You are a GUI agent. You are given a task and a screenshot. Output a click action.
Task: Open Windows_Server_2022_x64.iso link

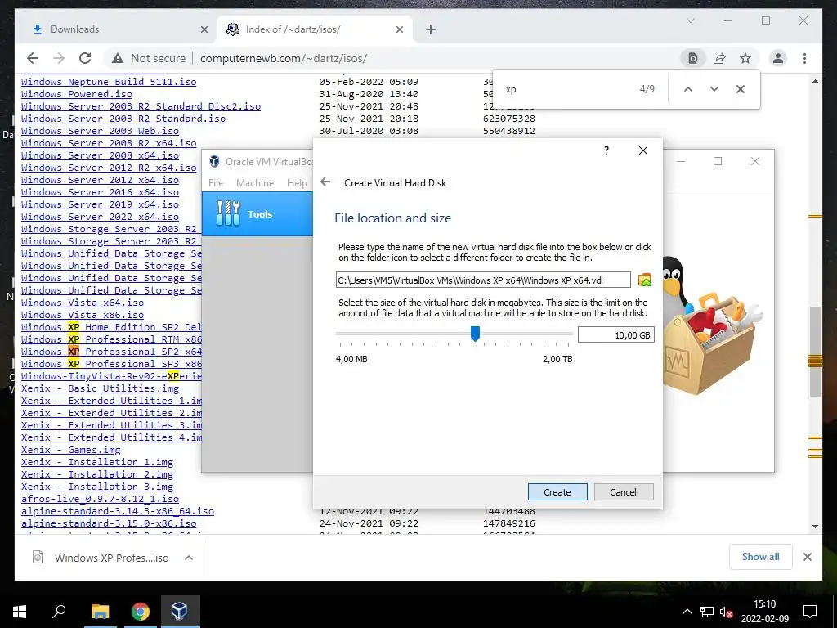100,217
